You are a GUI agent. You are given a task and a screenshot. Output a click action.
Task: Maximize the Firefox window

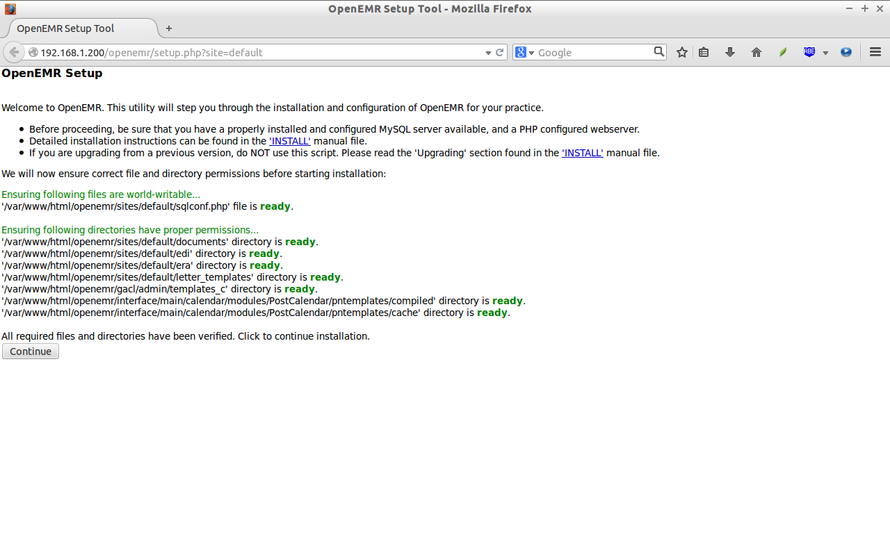865,8
